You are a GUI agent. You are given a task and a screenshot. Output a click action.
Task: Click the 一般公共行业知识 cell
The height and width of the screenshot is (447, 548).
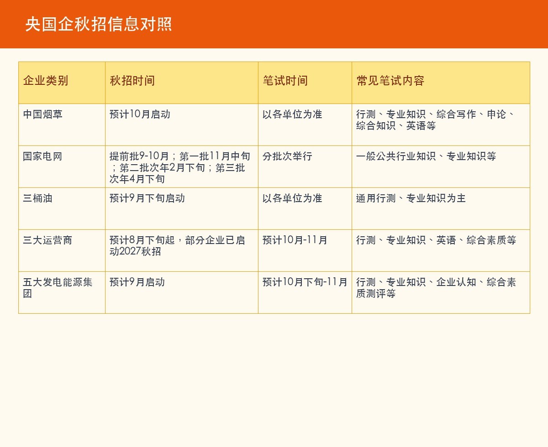coord(441,166)
